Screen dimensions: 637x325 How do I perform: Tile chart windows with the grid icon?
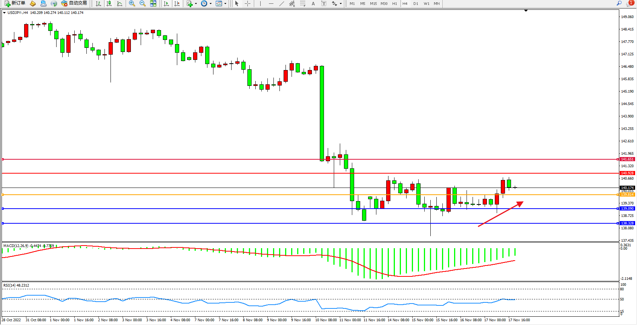[153, 3]
